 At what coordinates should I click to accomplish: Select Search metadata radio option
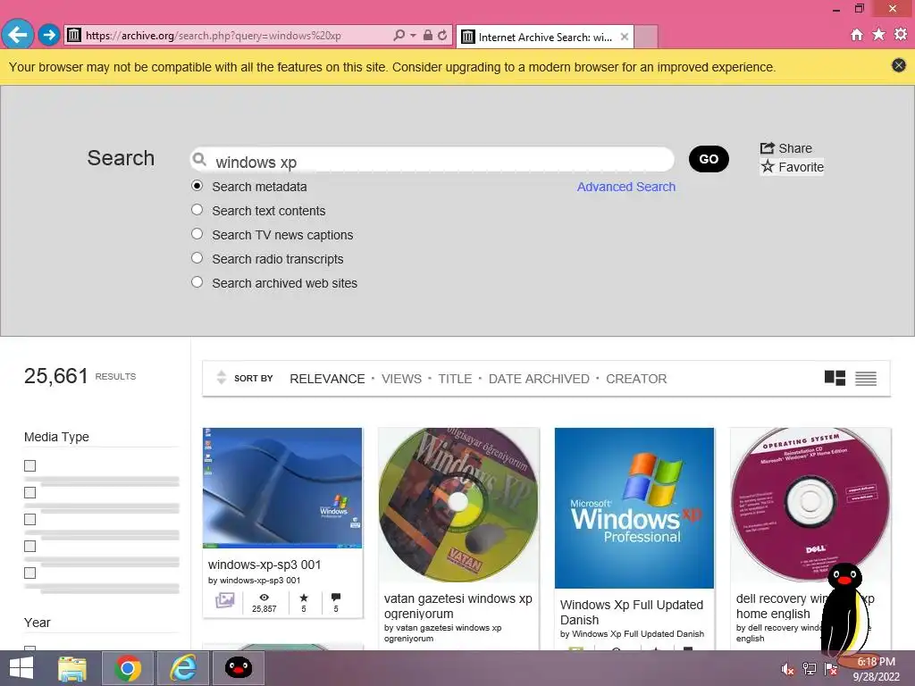coord(197,186)
